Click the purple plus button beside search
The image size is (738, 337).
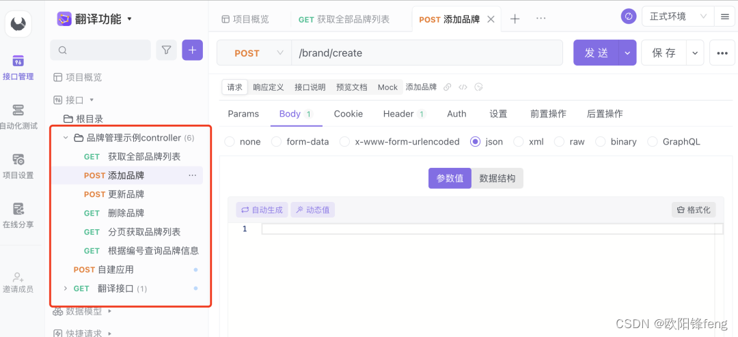point(193,50)
